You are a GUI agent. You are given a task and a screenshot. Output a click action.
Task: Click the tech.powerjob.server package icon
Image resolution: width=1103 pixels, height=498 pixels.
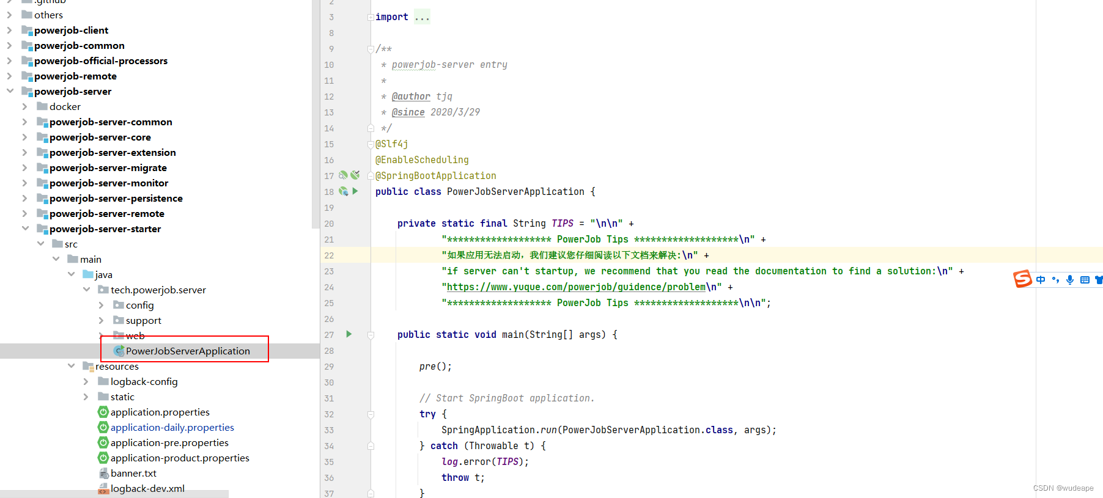(x=103, y=290)
